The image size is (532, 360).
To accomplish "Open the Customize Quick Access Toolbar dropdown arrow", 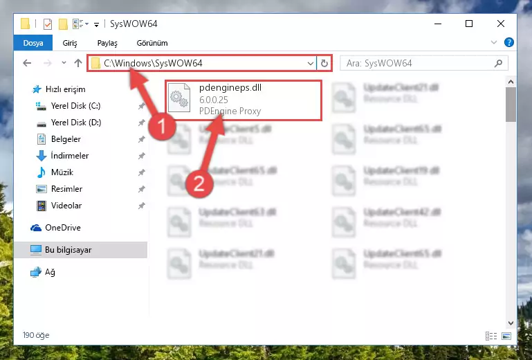I will click(x=97, y=24).
